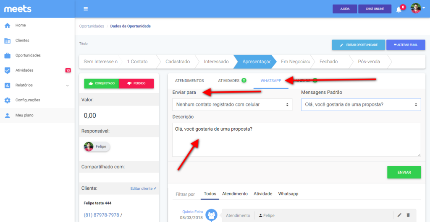Select the Whatsapp filter tab
Screen dimensions: 430x222
[288, 194]
